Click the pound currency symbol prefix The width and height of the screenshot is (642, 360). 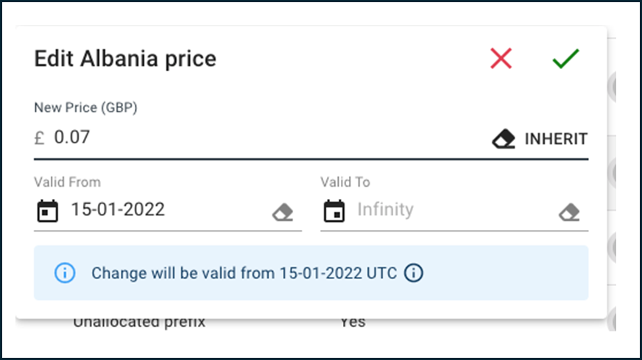pyautogui.click(x=39, y=138)
